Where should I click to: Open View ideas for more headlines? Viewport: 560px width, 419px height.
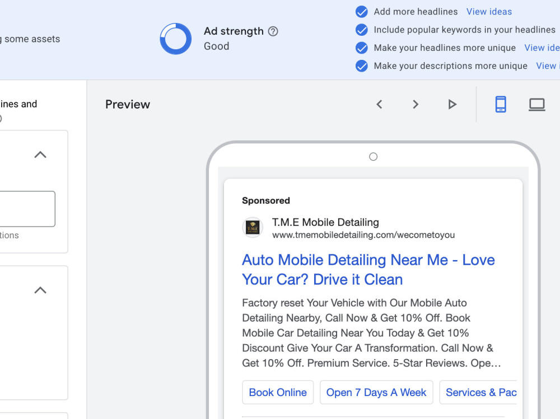point(489,12)
